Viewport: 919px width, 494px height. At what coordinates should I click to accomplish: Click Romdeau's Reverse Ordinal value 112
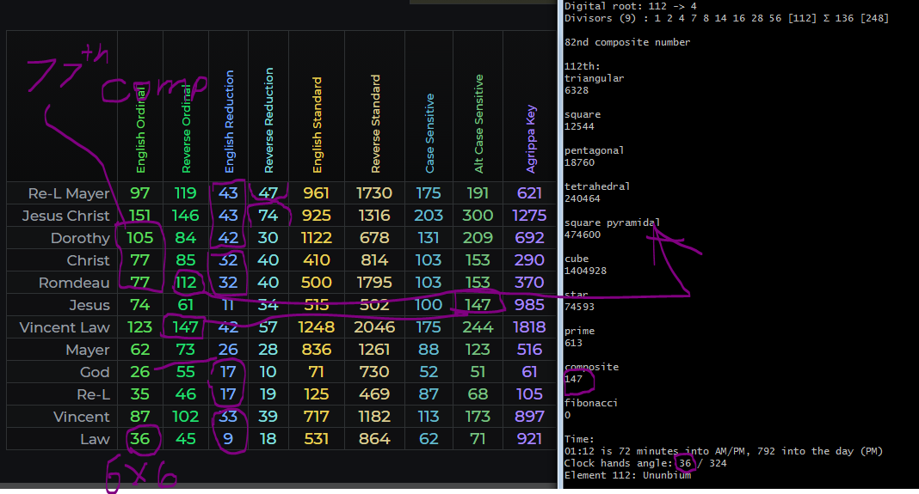[x=186, y=283]
